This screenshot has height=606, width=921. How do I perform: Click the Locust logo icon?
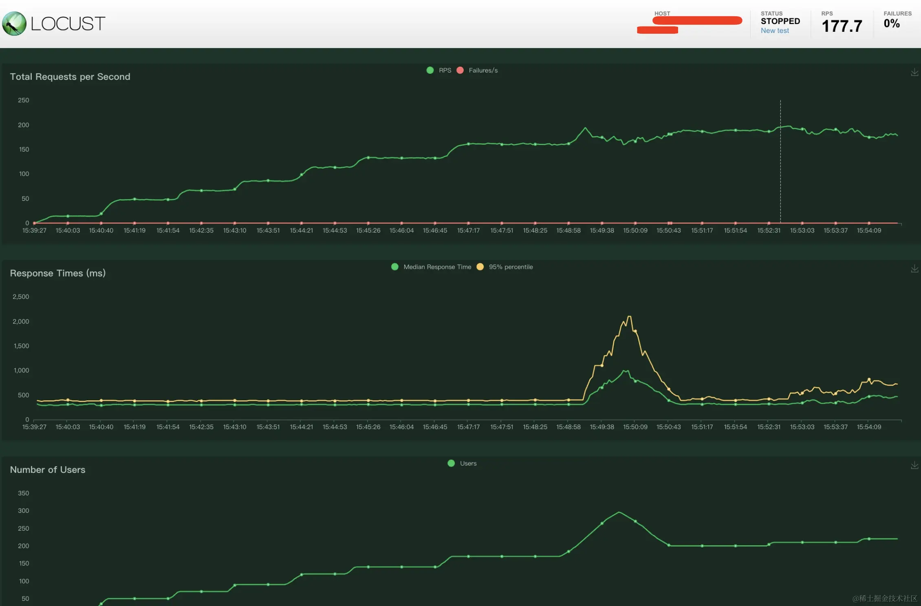coord(14,24)
